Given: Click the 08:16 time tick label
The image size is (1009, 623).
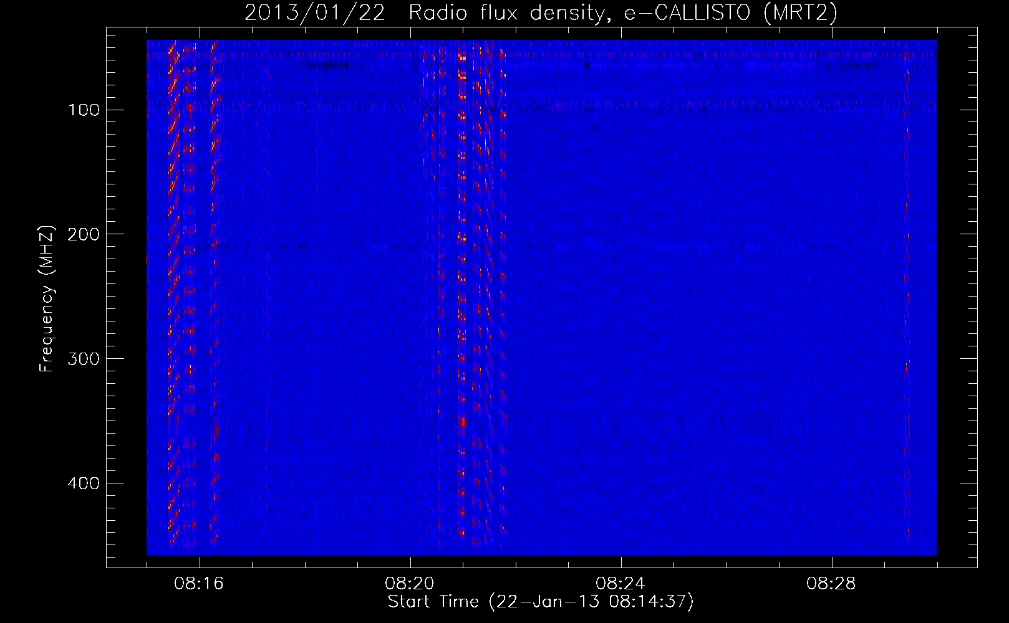Looking at the screenshot, I should [199, 584].
